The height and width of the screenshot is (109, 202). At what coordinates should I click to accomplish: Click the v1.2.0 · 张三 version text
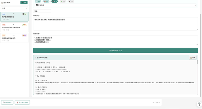tap(5, 19)
